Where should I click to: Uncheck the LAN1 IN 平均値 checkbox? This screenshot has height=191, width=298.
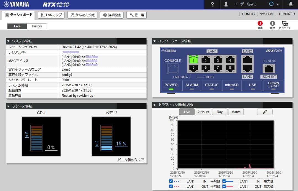click(x=171, y=181)
